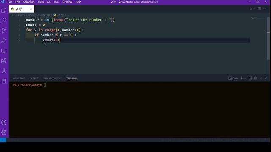Switch to the TERMINAL panel tab

click(72, 79)
